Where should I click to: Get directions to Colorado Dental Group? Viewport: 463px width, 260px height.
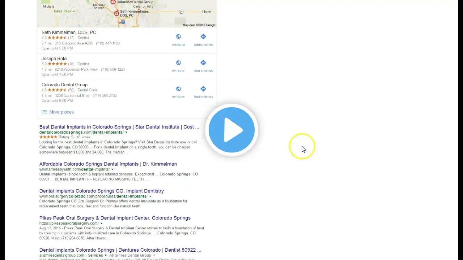pos(203,89)
